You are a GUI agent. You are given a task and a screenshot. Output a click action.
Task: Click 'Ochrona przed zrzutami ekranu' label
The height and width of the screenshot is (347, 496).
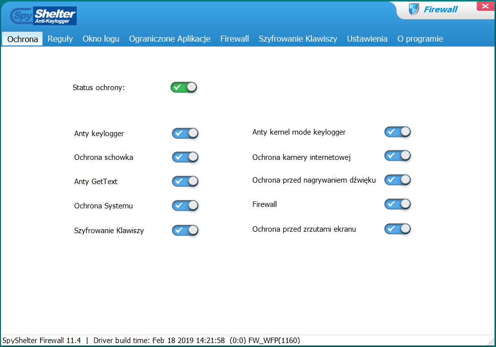(304, 229)
